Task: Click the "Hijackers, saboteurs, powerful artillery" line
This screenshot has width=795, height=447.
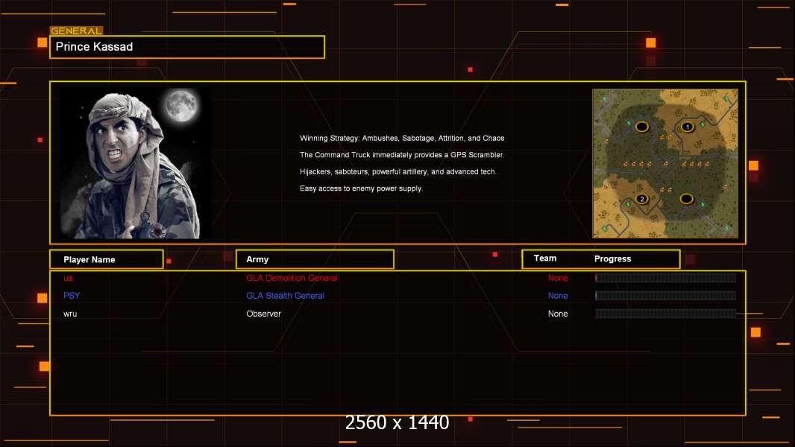Action: coord(398,171)
